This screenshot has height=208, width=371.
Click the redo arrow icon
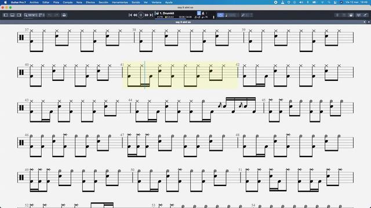pyautogui.click(x=56, y=15)
